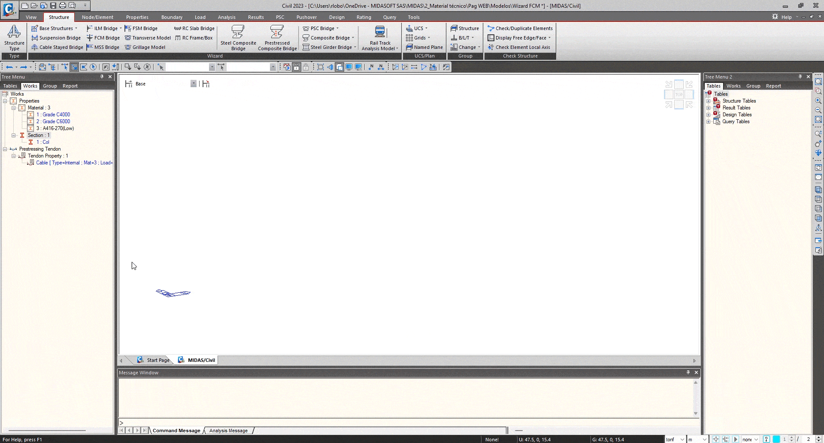Screen dimensions: 824x443
Task: Click the Zoom Out magnifier icon
Action: click(818, 110)
